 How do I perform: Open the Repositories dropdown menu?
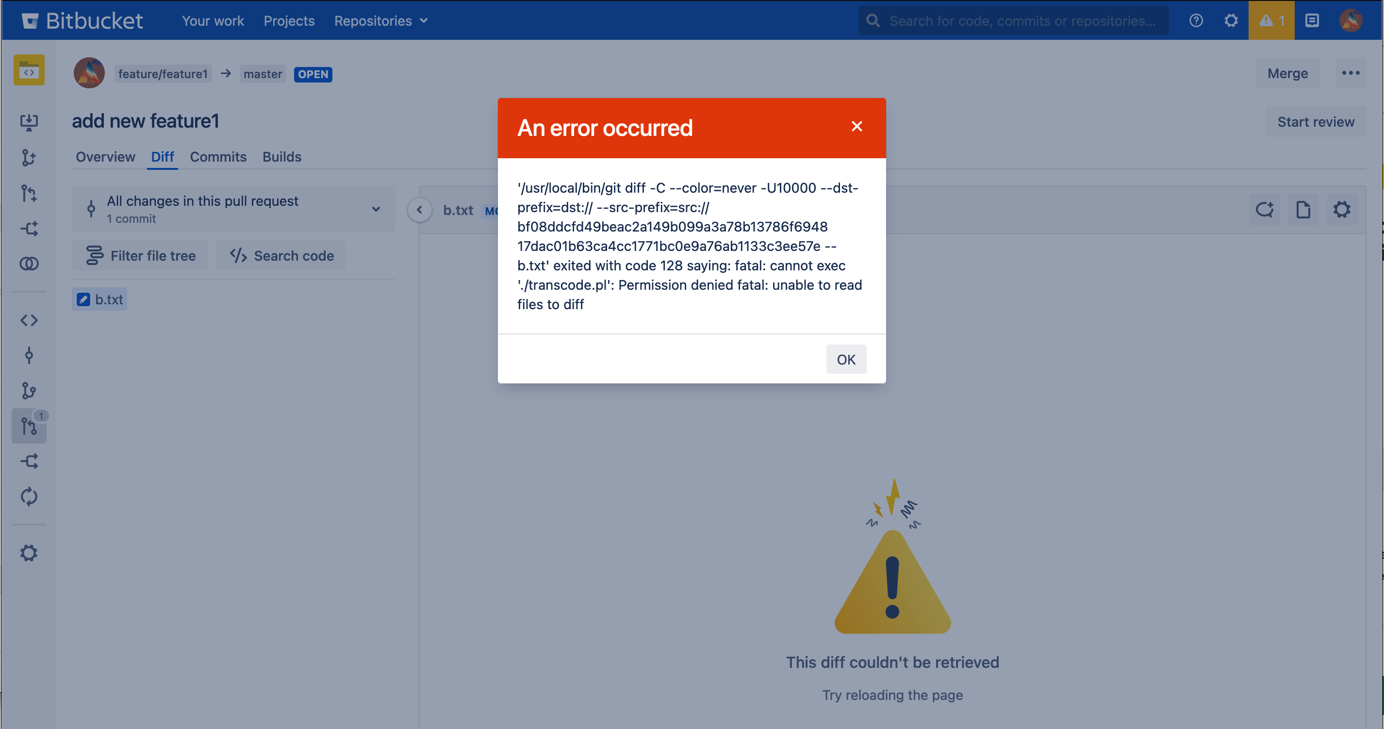pyautogui.click(x=380, y=20)
